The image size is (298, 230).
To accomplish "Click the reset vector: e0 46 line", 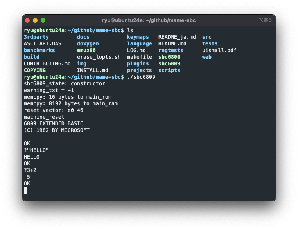I will tap(54, 110).
